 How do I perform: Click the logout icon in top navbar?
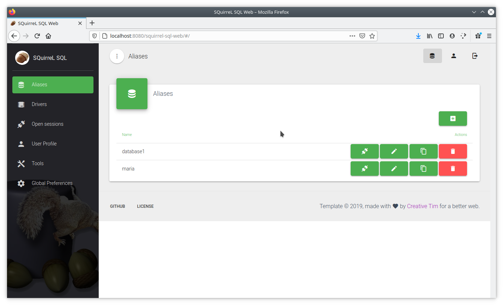pyautogui.click(x=475, y=56)
